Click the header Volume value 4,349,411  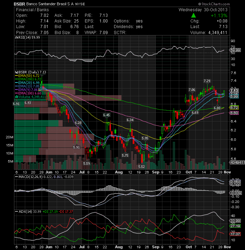pos(218,33)
